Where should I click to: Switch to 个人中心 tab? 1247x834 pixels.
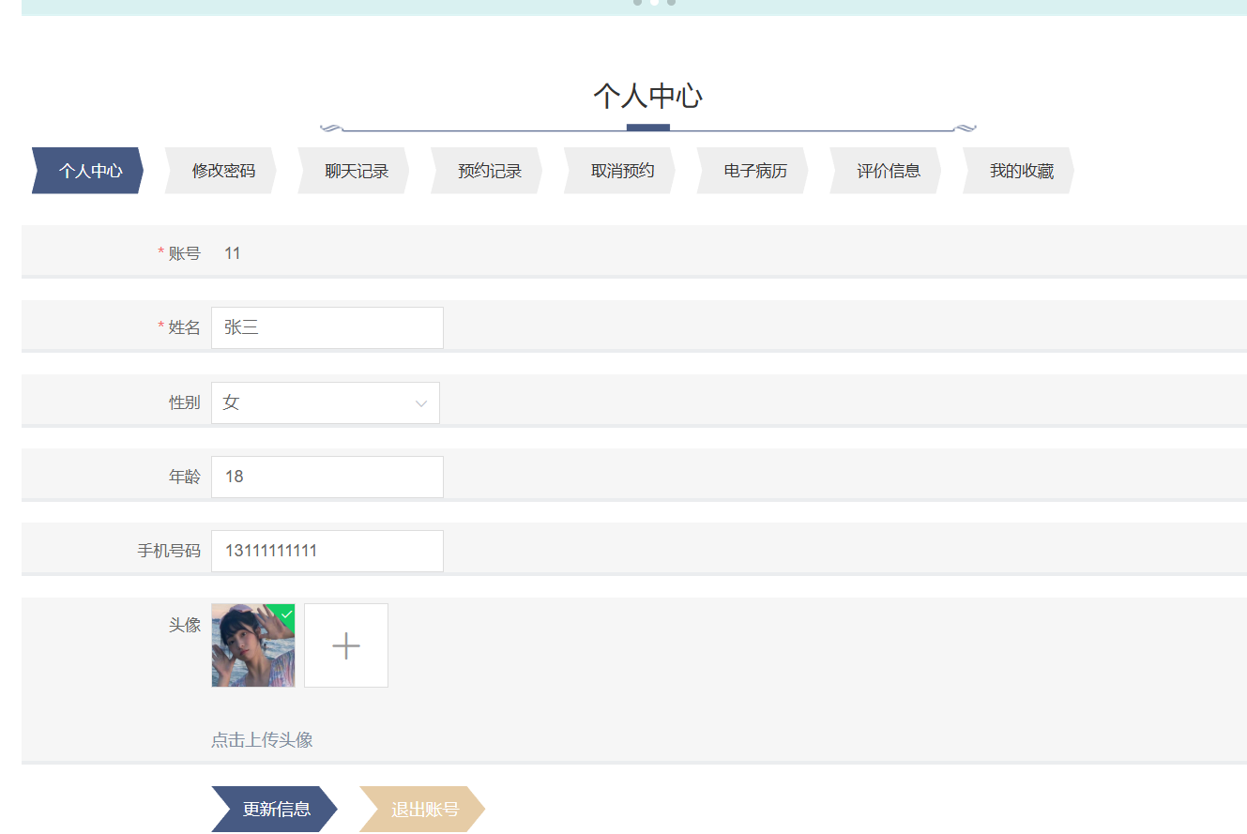(89, 171)
